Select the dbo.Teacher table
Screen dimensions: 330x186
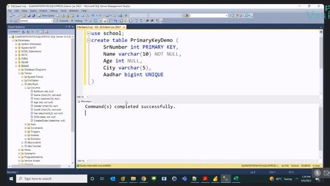pos(34,146)
